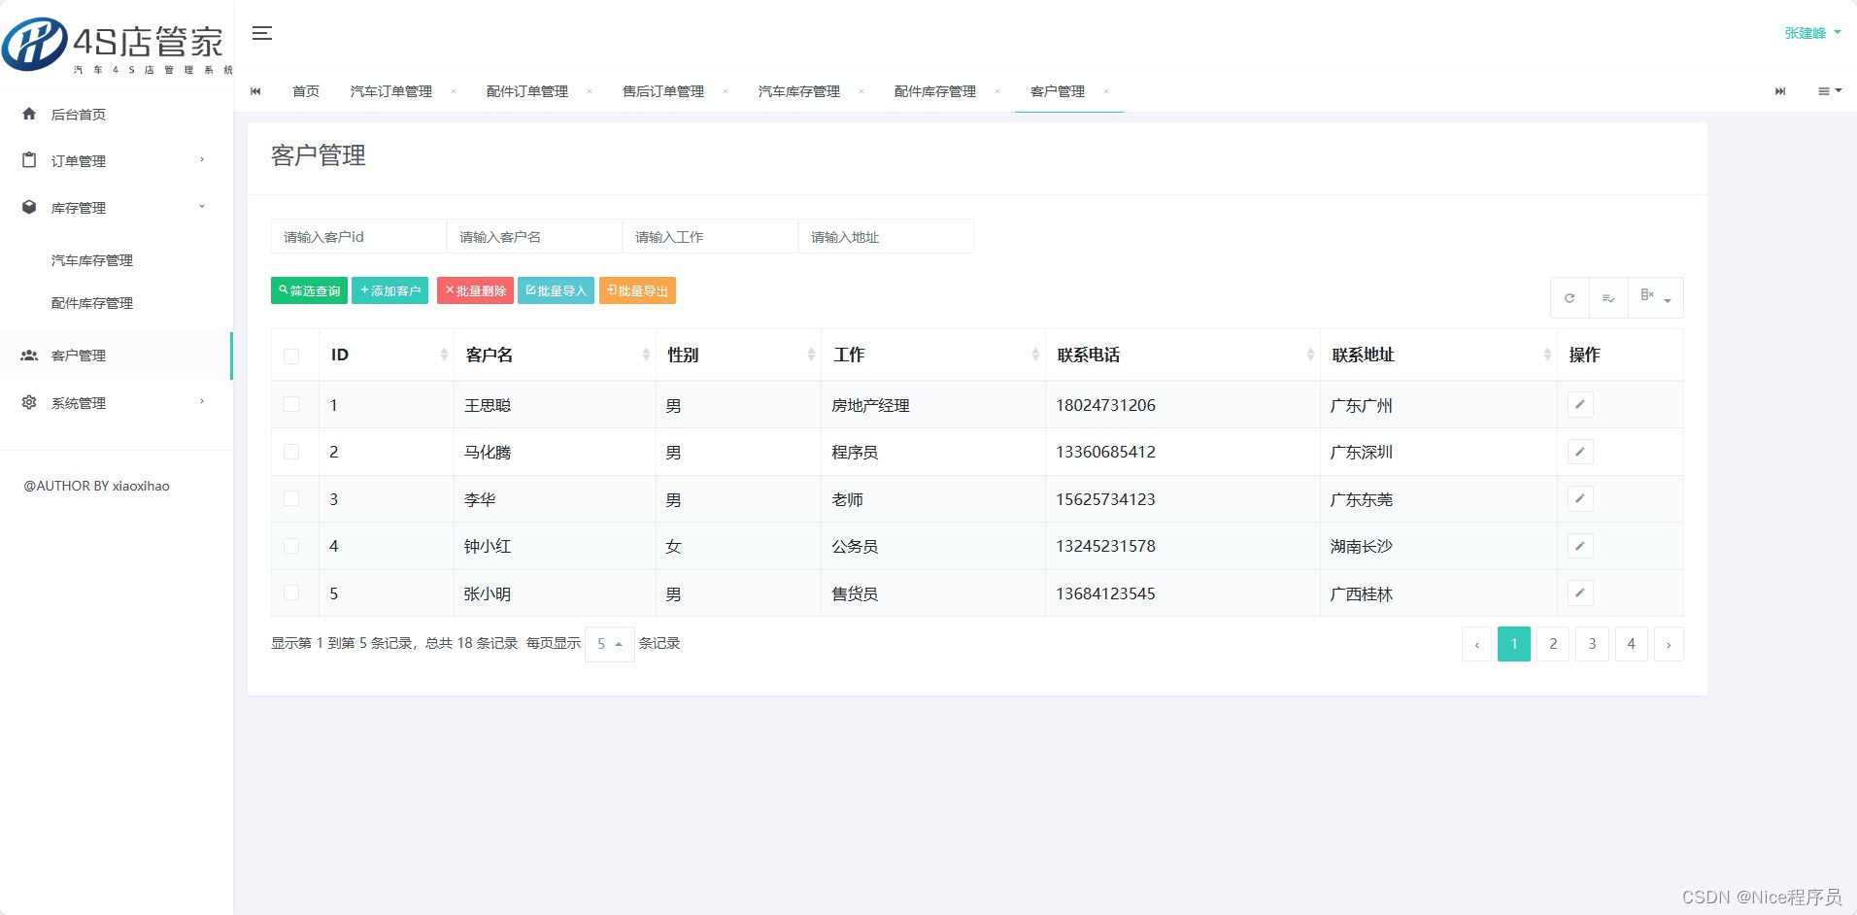Check the row checkbox for 王思聪
1857x915 pixels.
click(x=291, y=404)
